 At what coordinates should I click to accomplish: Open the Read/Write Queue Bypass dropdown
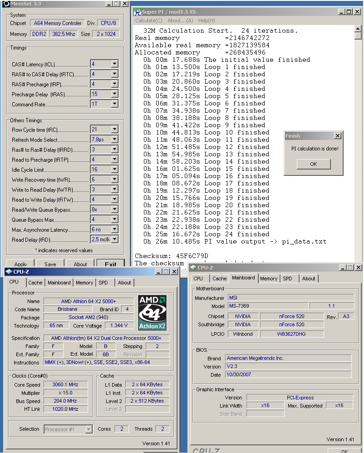[x=114, y=209]
